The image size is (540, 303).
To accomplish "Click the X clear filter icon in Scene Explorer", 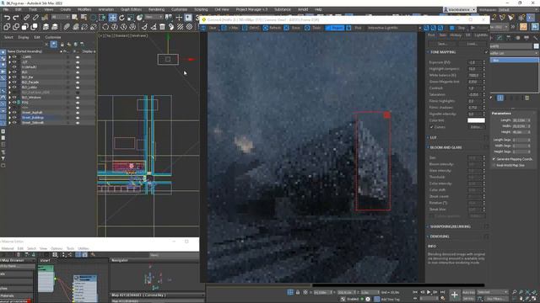I will pyautogui.click(x=46, y=45).
